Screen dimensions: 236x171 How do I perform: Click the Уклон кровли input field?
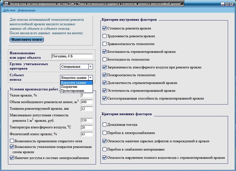click(87, 95)
